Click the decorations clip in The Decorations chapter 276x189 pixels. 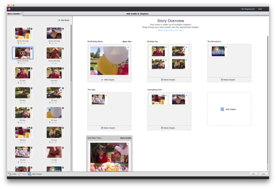coord(218,51)
